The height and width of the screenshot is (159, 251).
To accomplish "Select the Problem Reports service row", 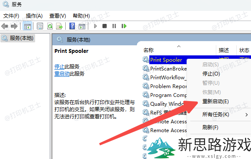I will (168, 86).
